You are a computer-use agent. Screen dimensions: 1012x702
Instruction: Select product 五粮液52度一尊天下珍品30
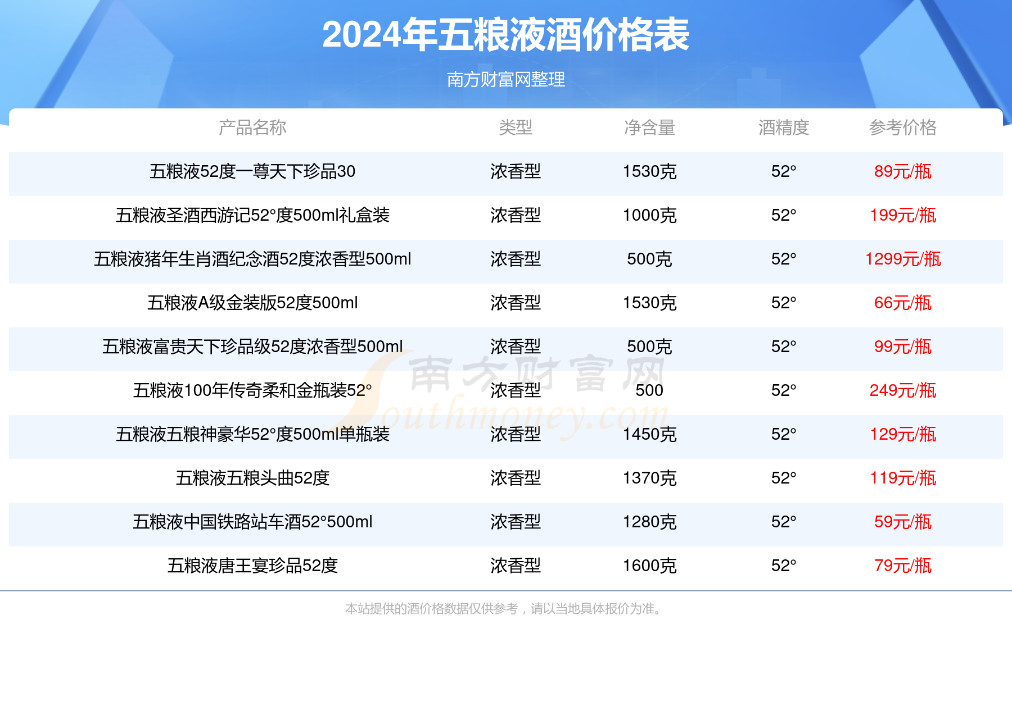tap(252, 171)
